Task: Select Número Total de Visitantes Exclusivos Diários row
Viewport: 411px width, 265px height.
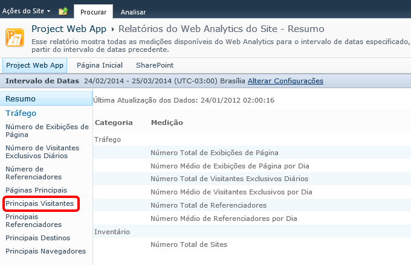Action: [252, 179]
